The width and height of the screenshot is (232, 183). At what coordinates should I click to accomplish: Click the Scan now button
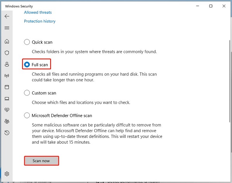(x=41, y=161)
